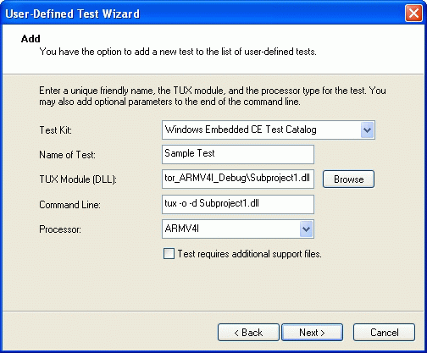Screen dimensions: 427x353
Task: Proceed with the Next button
Action: pyautogui.click(x=312, y=333)
